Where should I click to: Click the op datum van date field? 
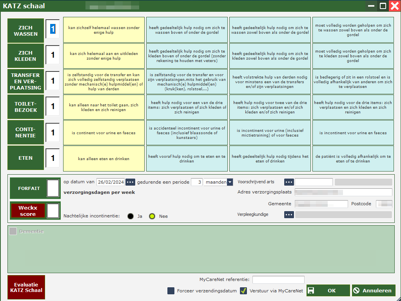[111, 182]
